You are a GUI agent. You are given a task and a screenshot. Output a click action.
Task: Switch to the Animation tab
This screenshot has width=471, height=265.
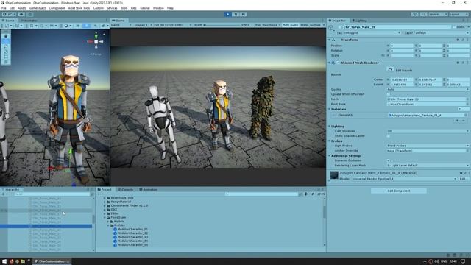coord(148,190)
